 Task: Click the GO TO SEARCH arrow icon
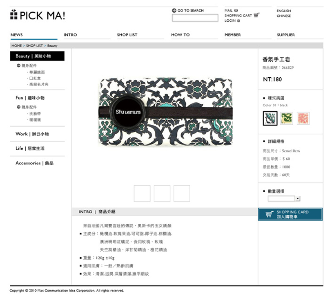[x=174, y=11]
